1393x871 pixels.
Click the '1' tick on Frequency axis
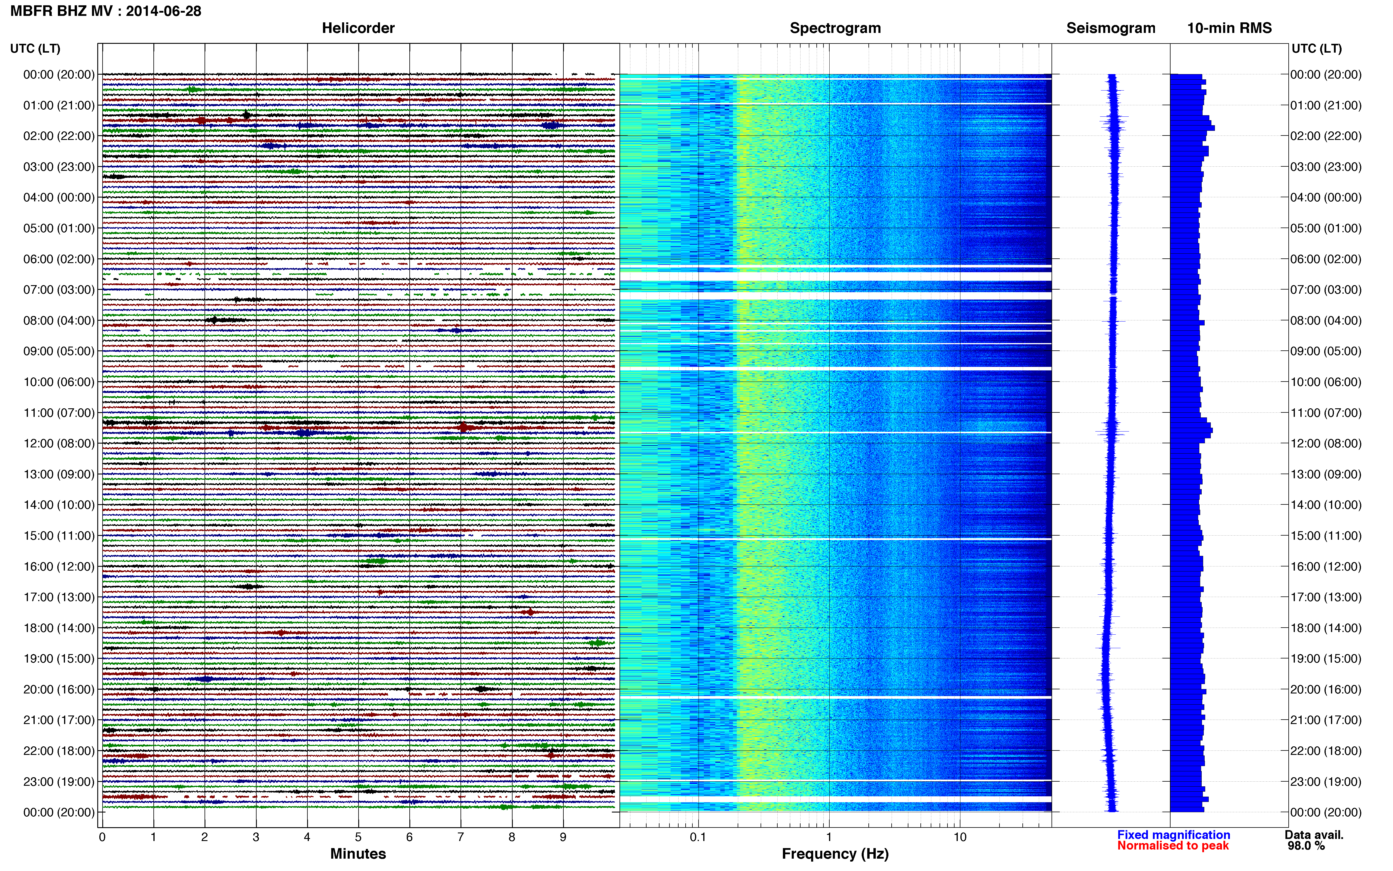point(829,837)
